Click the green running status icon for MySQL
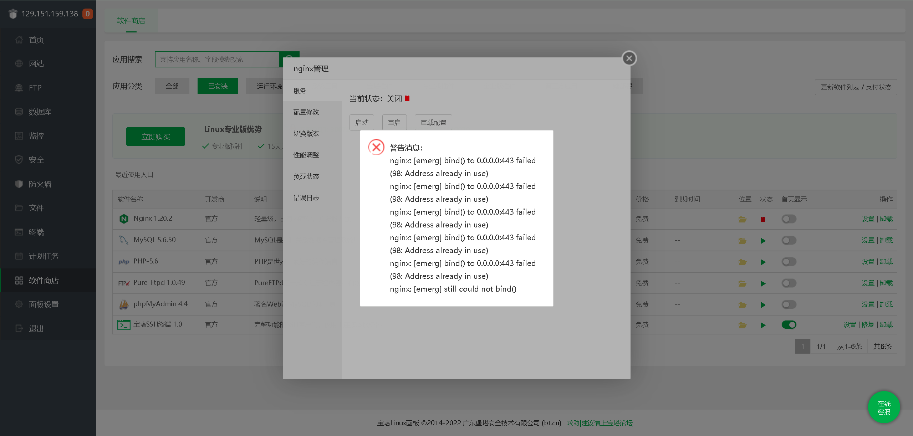The width and height of the screenshot is (913, 436). 763,241
